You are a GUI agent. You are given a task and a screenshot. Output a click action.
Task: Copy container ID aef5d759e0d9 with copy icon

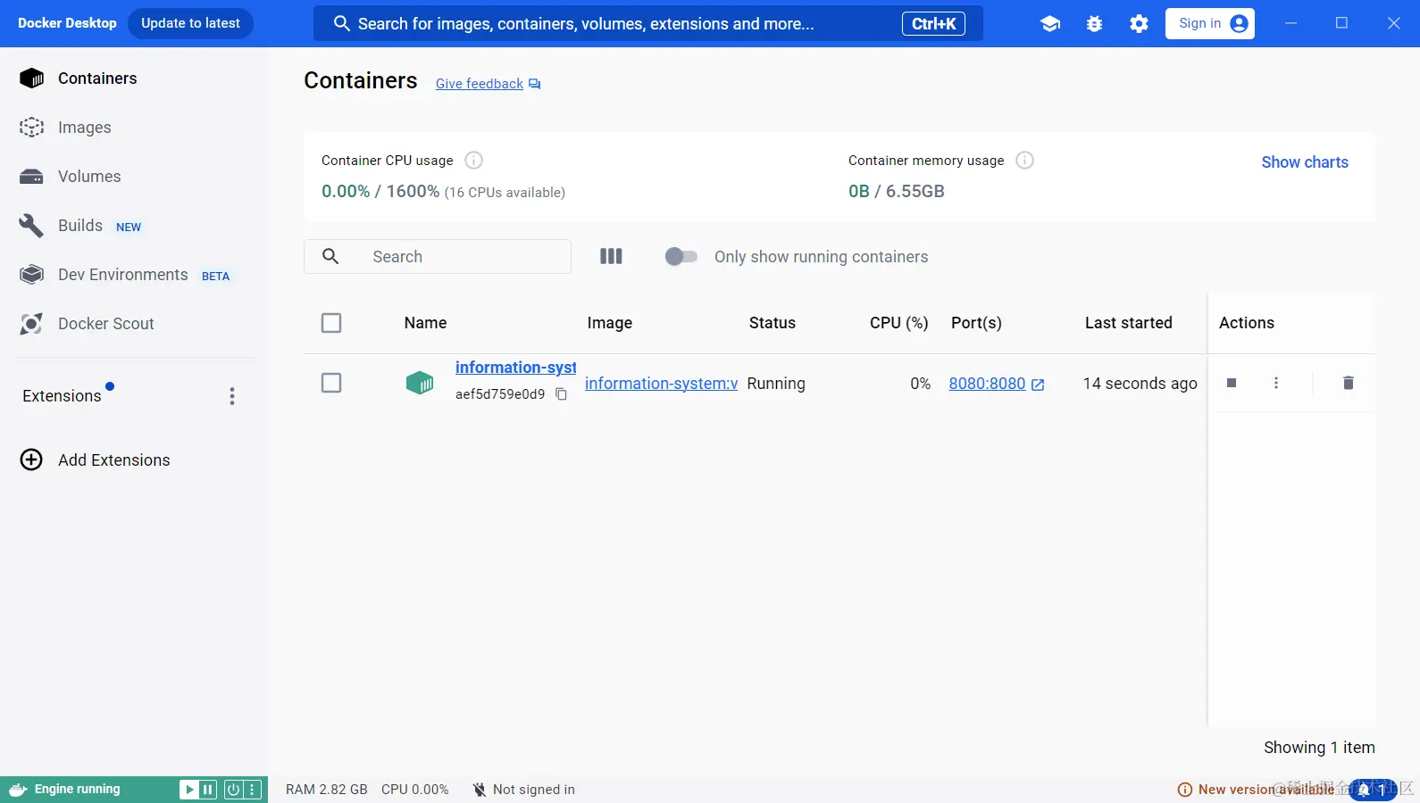coord(562,394)
